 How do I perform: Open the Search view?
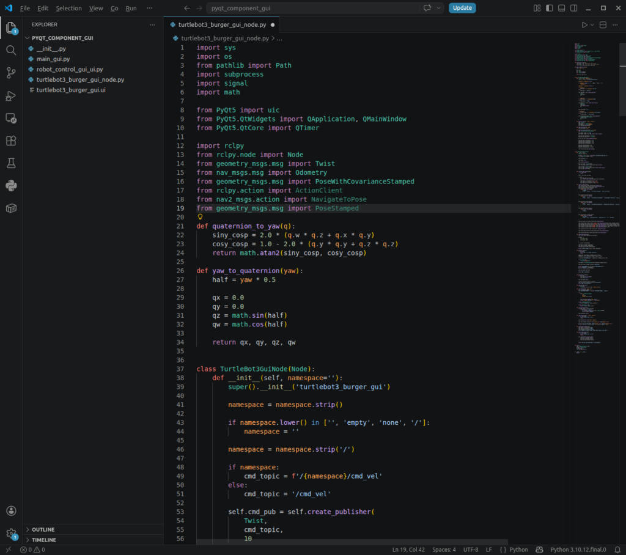tap(11, 50)
